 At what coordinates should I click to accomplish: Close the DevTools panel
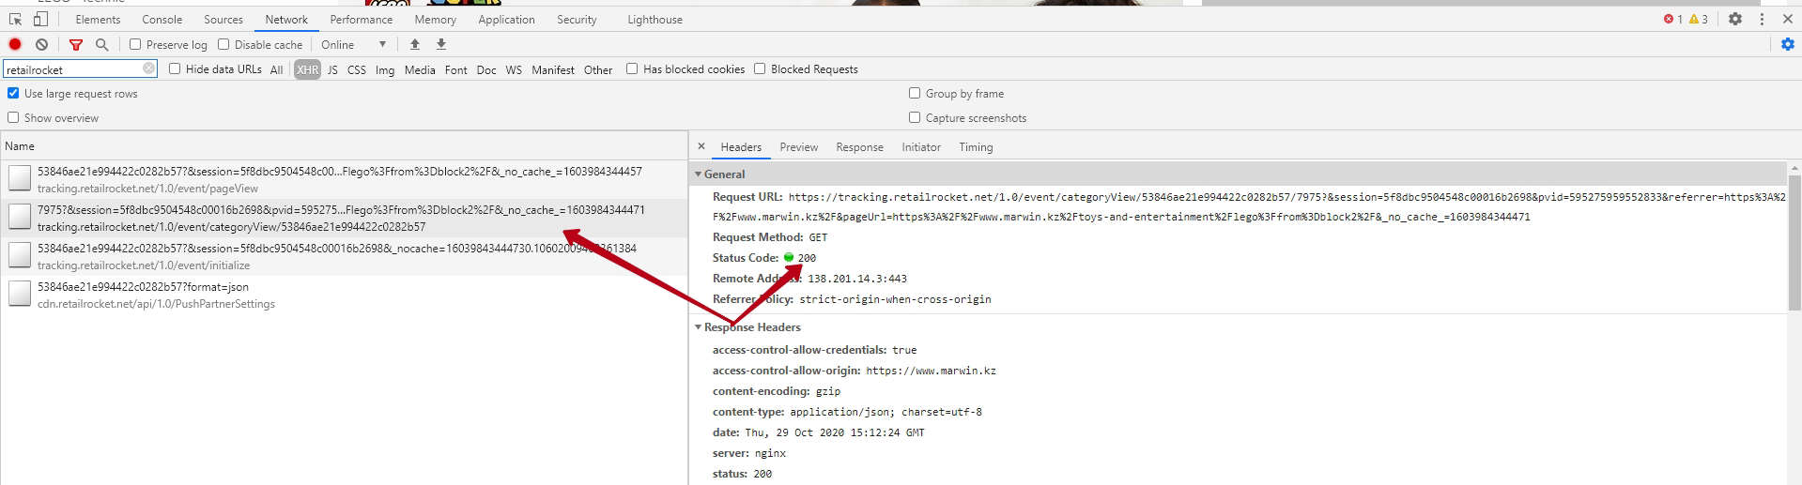pos(1788,19)
